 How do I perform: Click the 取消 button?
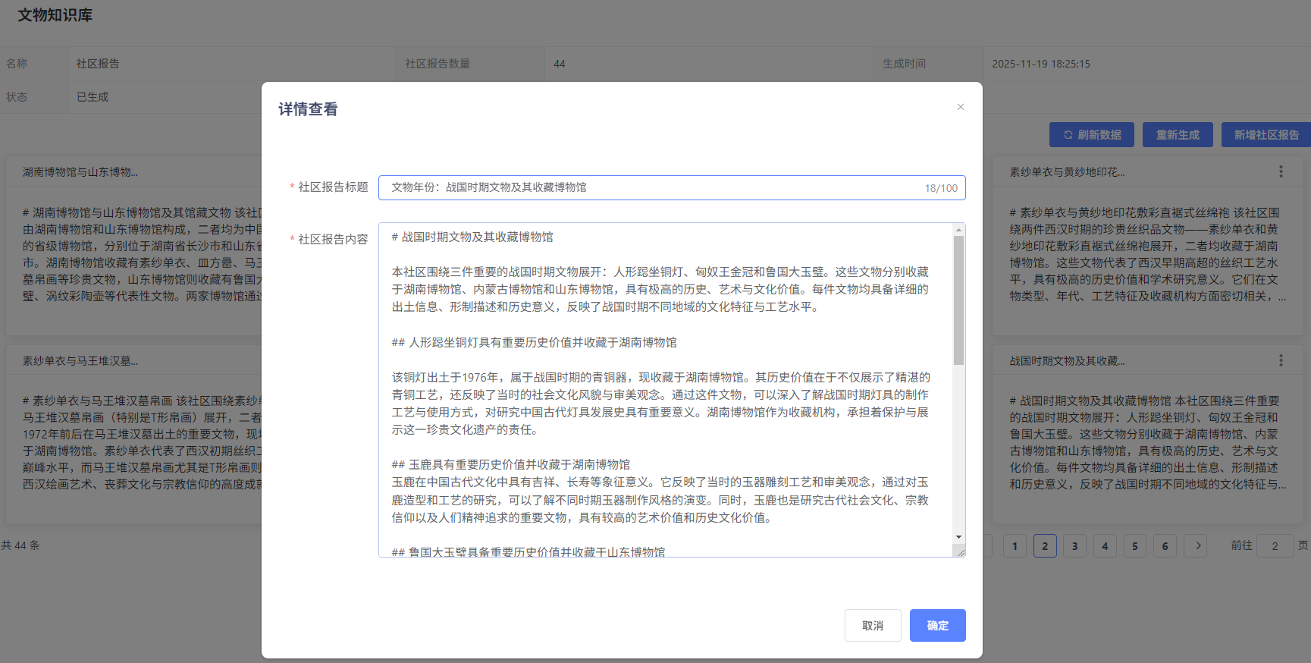(x=873, y=625)
